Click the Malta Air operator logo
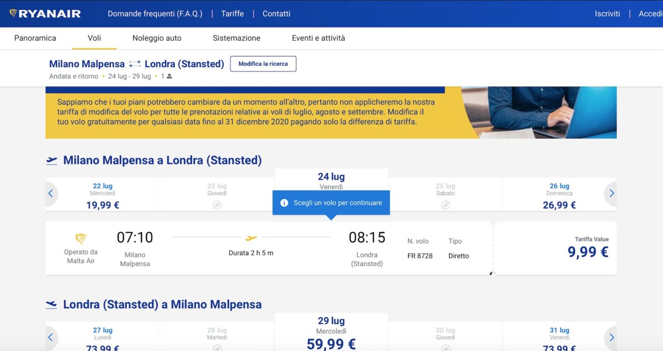 [x=81, y=239]
